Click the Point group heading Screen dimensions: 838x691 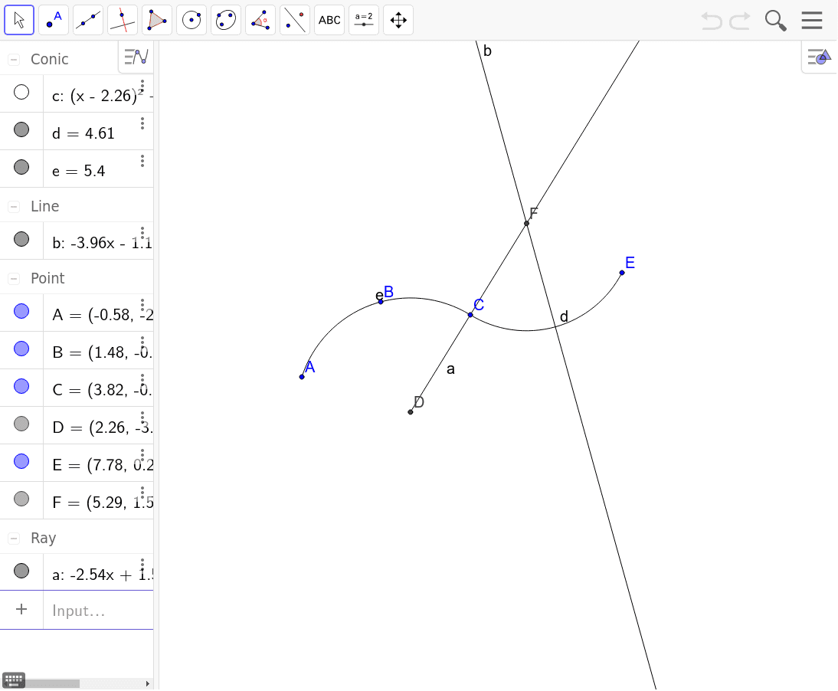[x=47, y=278]
